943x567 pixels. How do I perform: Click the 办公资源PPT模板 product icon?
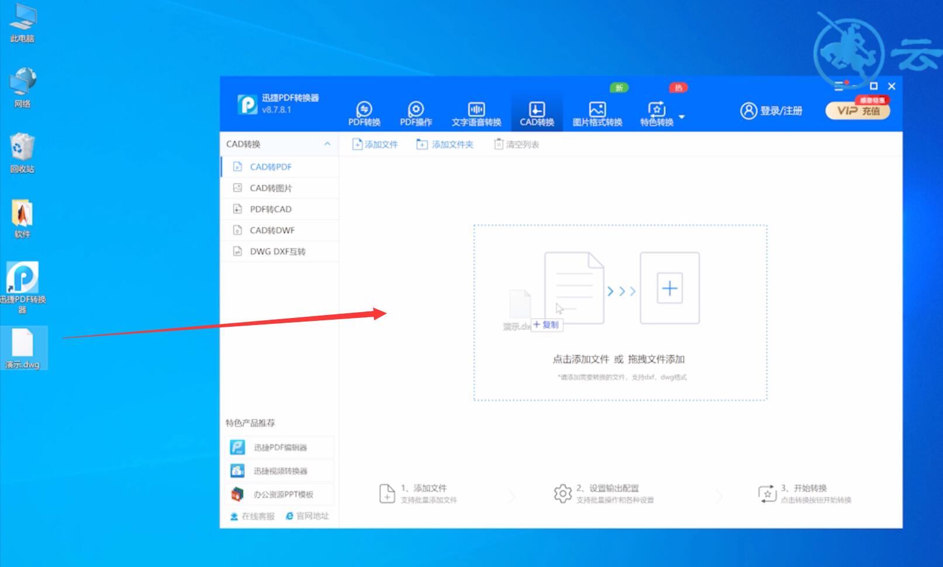click(x=237, y=495)
